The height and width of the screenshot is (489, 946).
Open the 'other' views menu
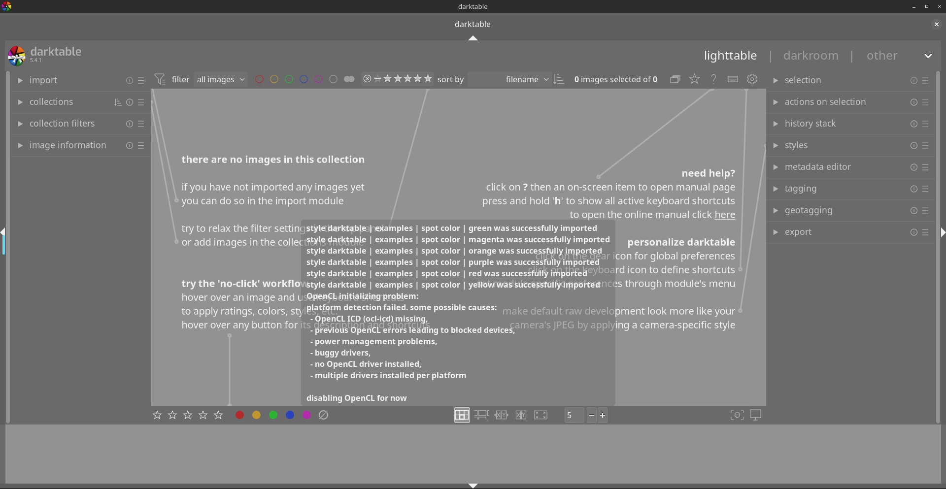pos(881,56)
